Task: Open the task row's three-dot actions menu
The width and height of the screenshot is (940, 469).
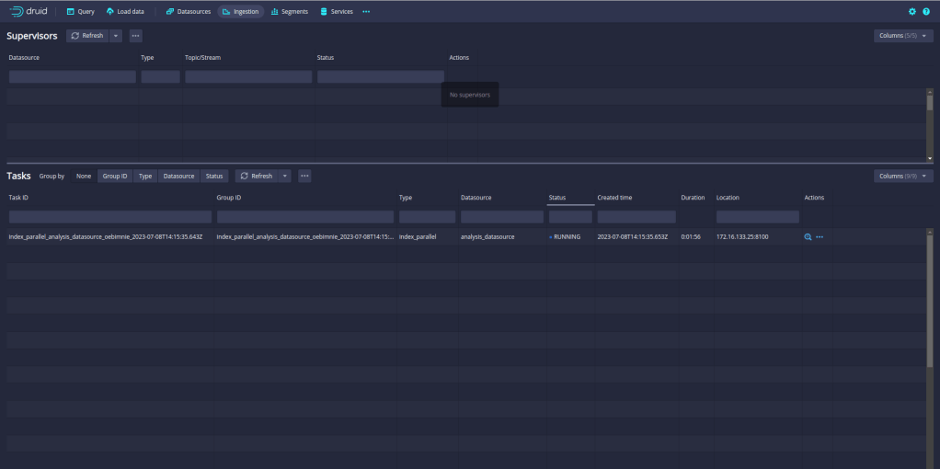Action: pos(820,237)
